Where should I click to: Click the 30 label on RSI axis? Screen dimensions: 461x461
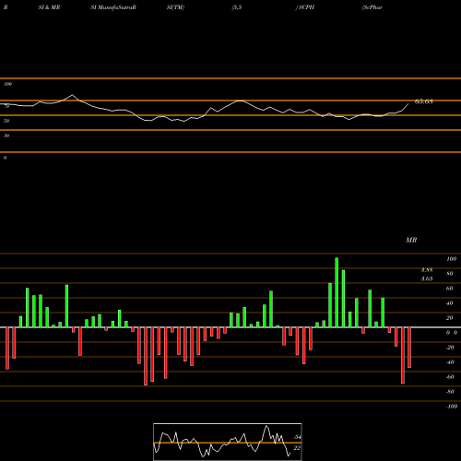(6, 136)
